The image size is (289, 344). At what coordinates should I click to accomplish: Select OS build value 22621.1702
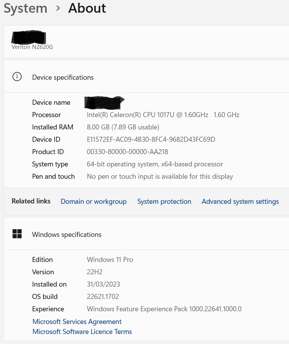click(103, 297)
